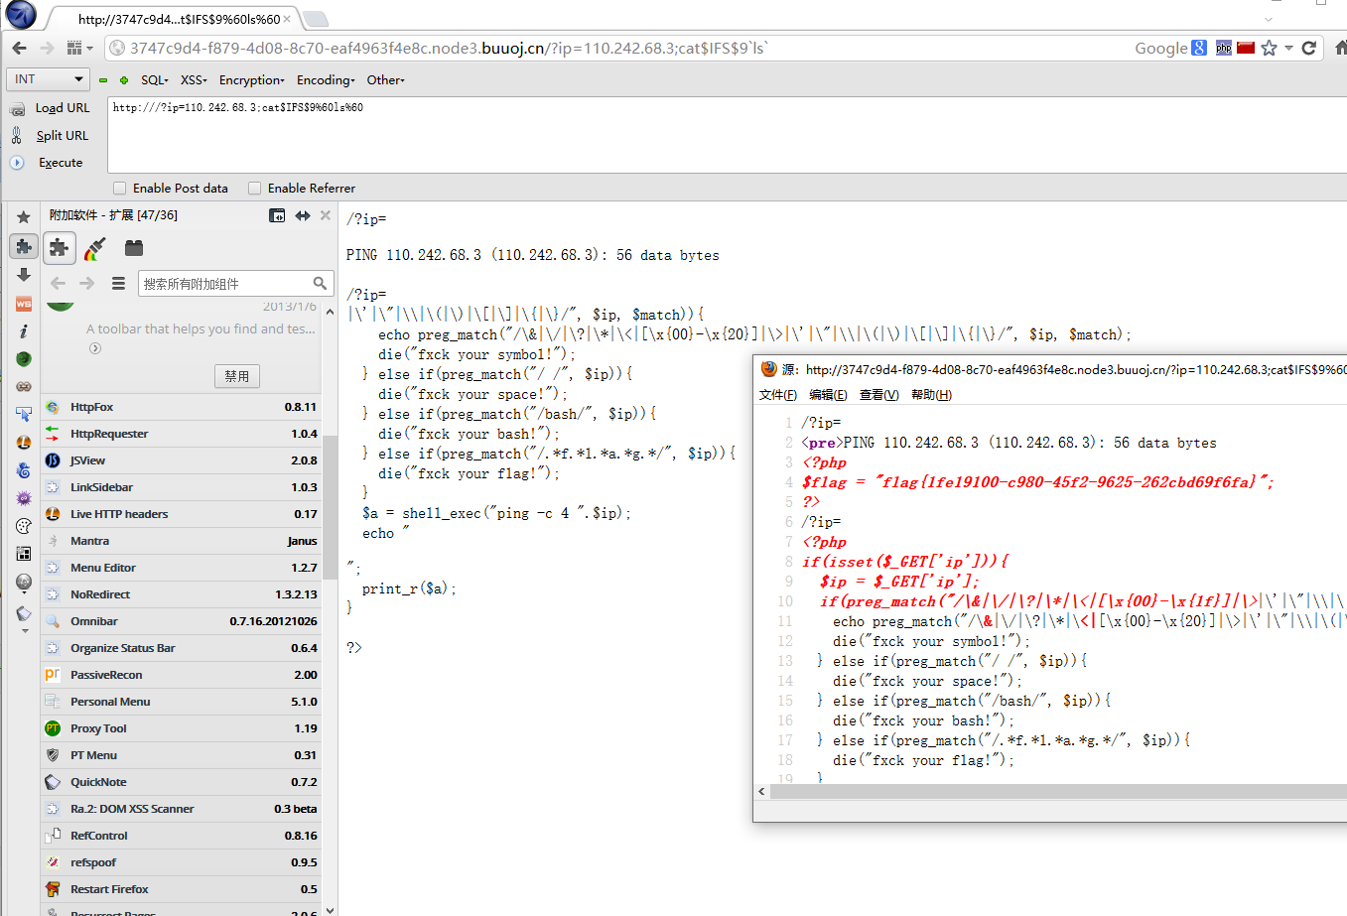This screenshot has height=916, width=1347.
Task: Open the add-ons panel list menu icon
Action: [x=118, y=283]
